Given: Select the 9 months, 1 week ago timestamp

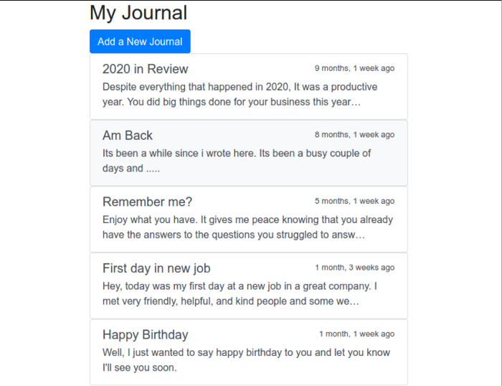Looking at the screenshot, I should point(354,68).
